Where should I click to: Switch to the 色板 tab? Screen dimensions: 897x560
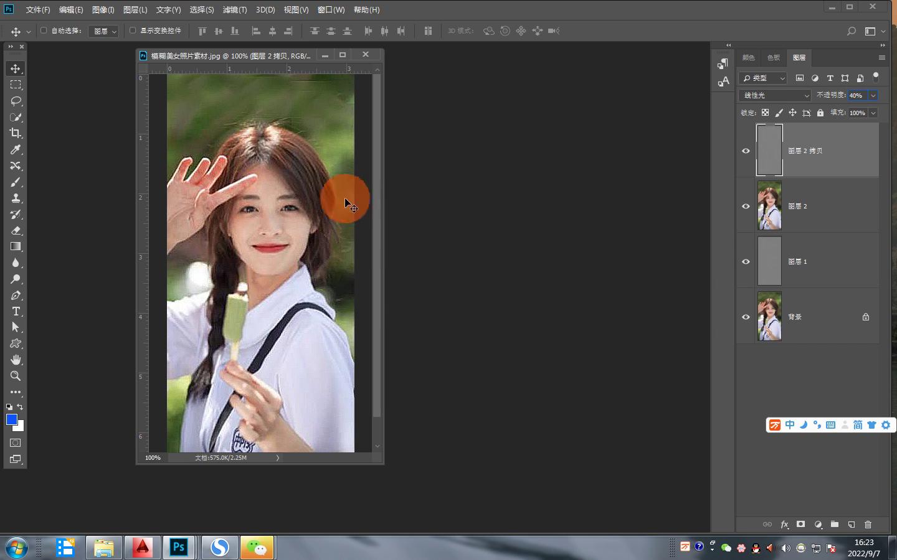(774, 57)
